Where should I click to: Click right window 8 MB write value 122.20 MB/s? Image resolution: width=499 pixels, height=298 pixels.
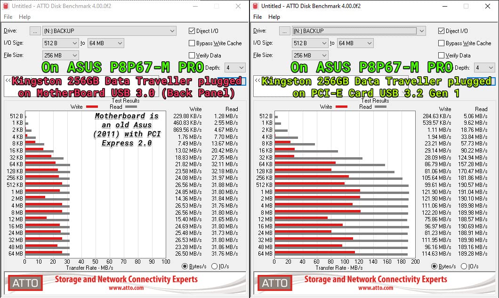(x=436, y=212)
